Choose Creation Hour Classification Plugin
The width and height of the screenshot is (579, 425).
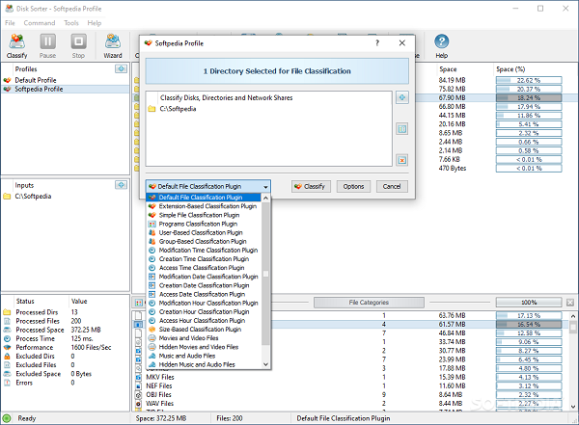click(204, 311)
